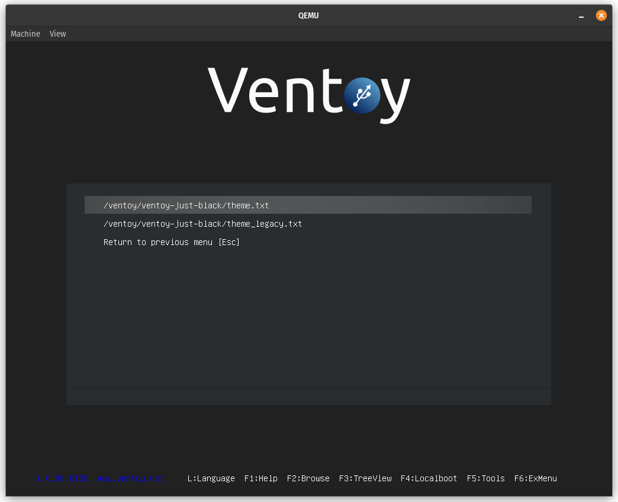618x502 pixels.
Task: Click the F6:ExMenu hotkey label
Action: pos(536,478)
